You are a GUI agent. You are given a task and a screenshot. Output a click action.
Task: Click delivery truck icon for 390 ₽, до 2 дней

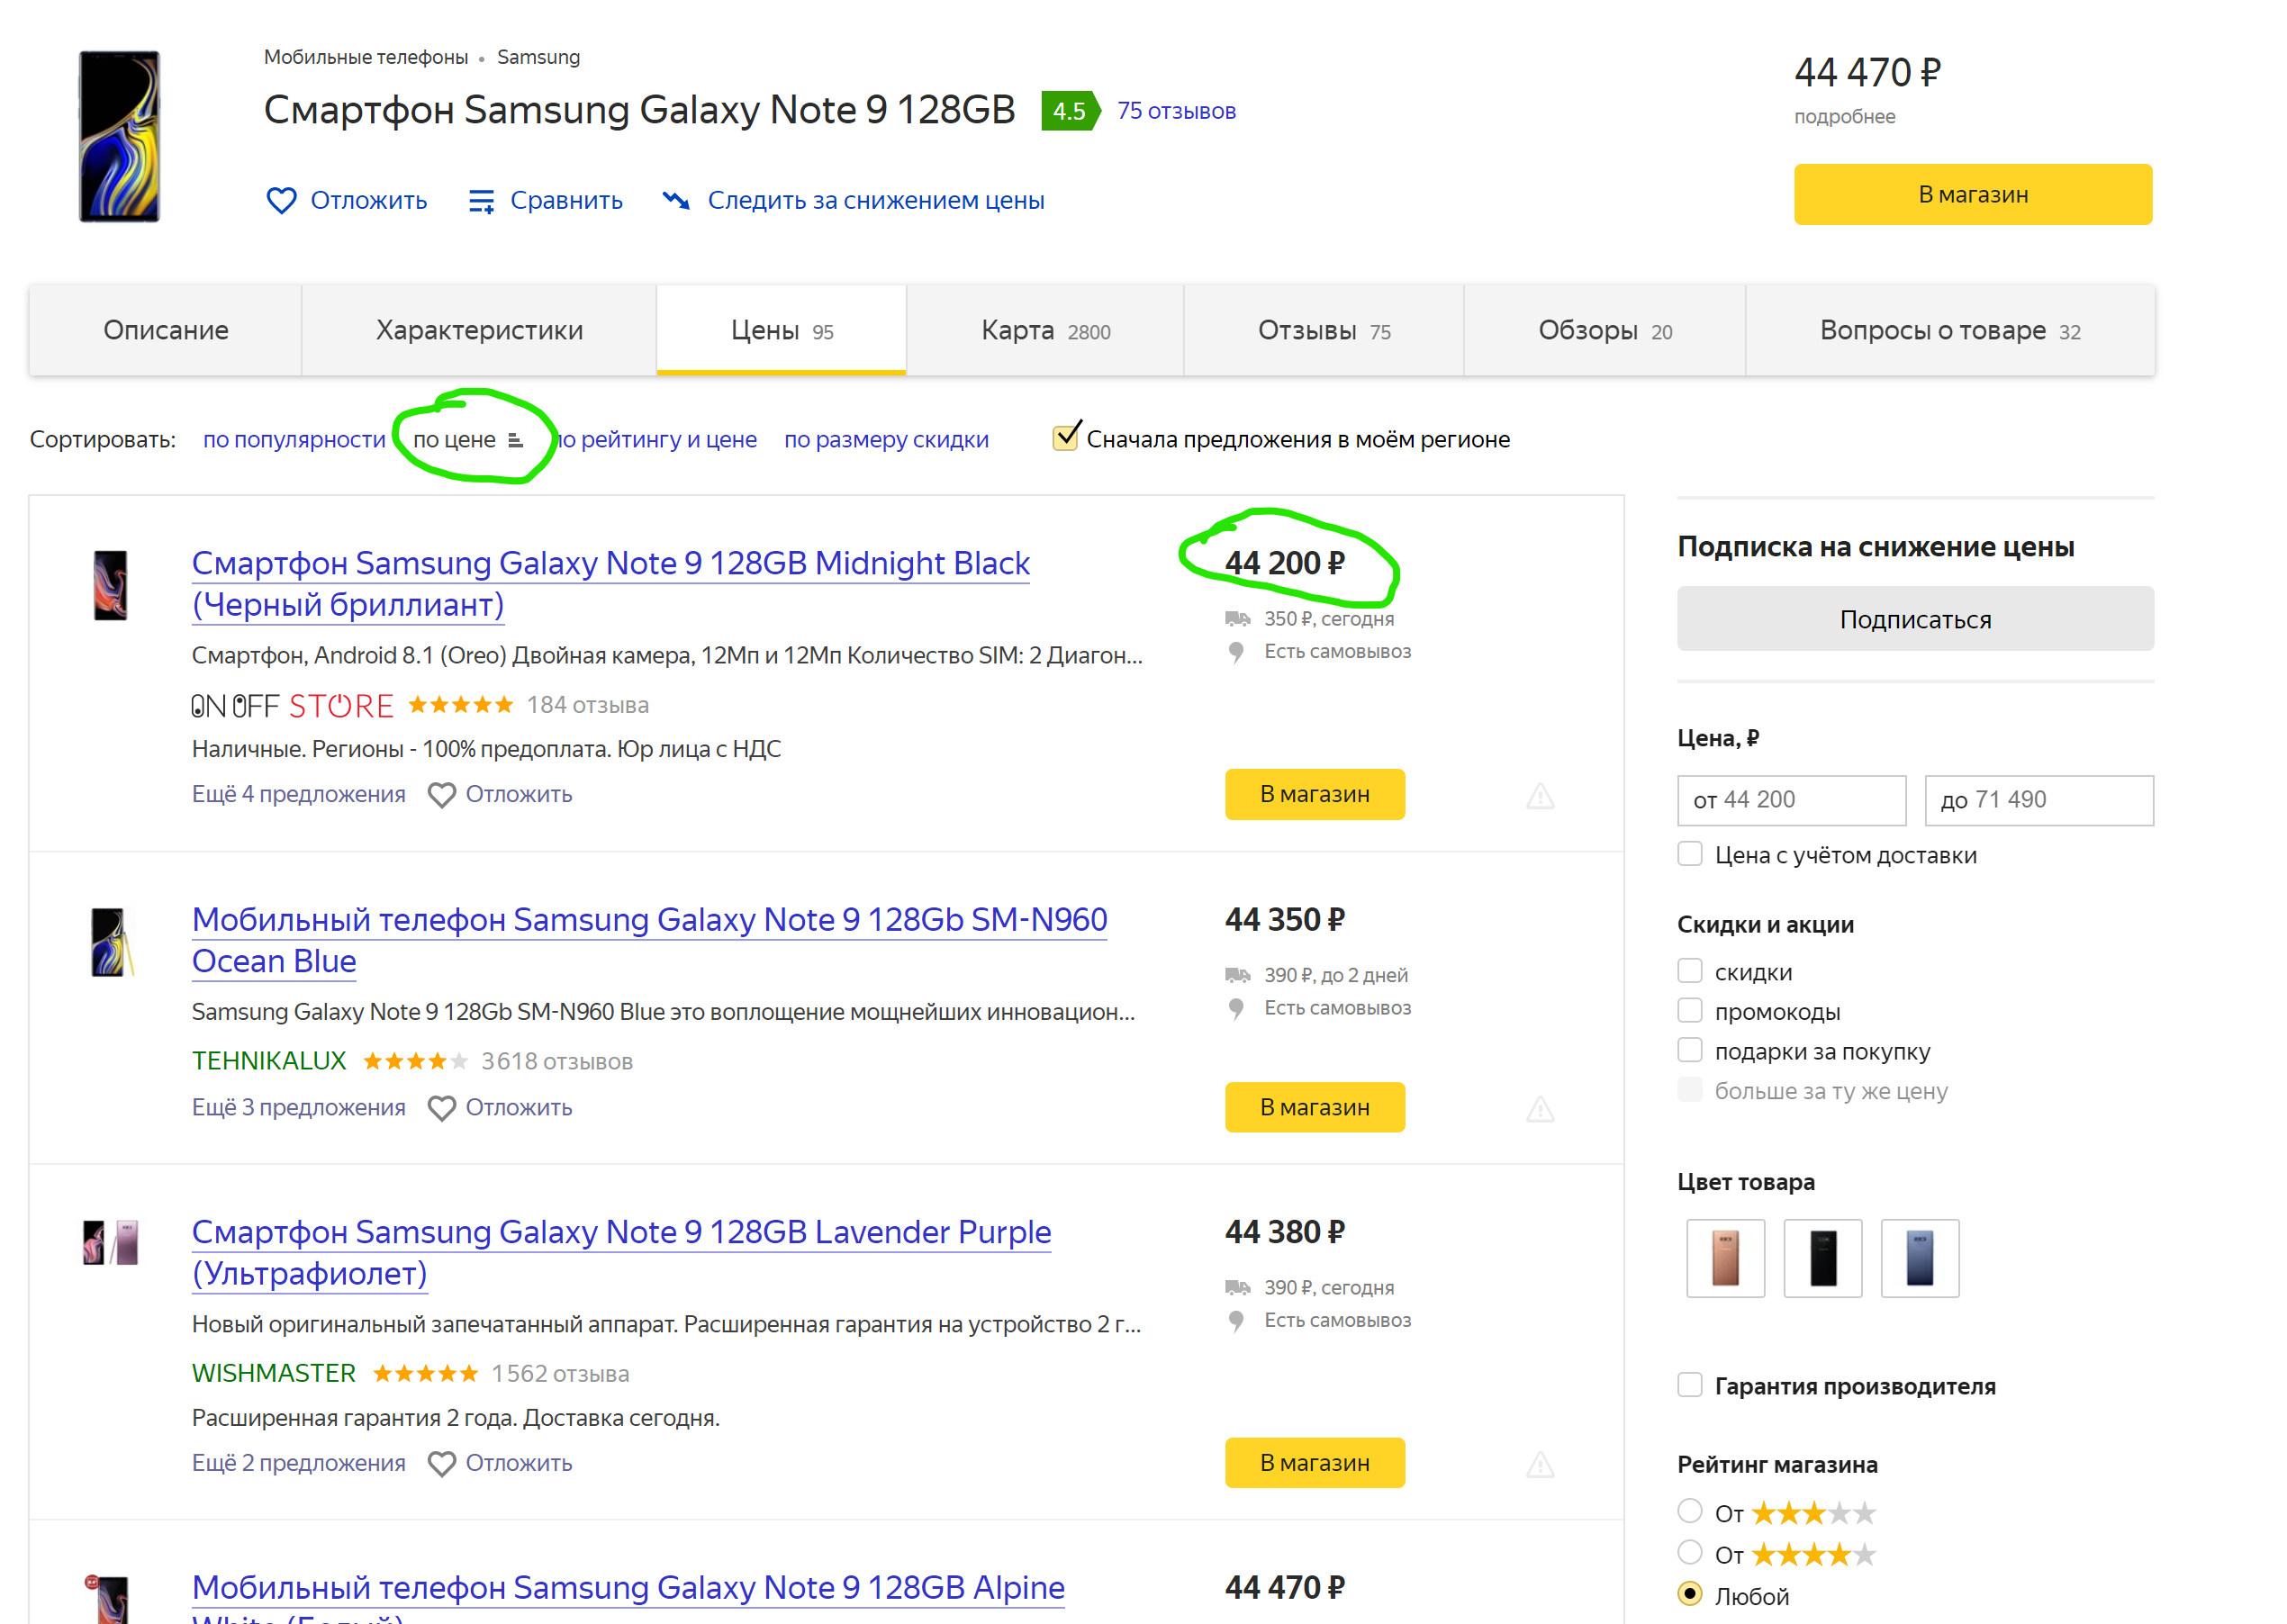point(1237,975)
